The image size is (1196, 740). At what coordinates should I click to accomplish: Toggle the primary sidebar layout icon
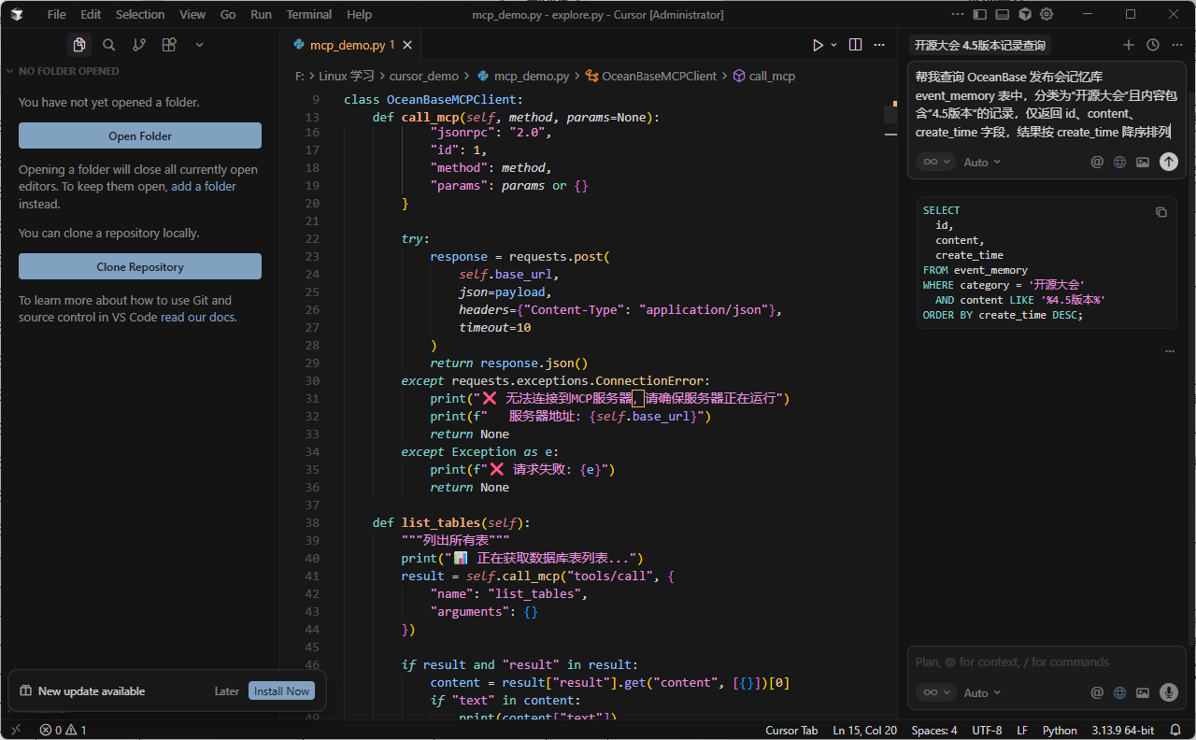[980, 14]
